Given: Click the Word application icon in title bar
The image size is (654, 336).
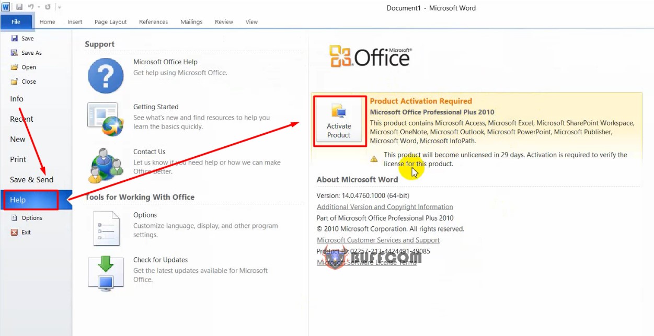Looking at the screenshot, I should pyautogui.click(x=5, y=7).
